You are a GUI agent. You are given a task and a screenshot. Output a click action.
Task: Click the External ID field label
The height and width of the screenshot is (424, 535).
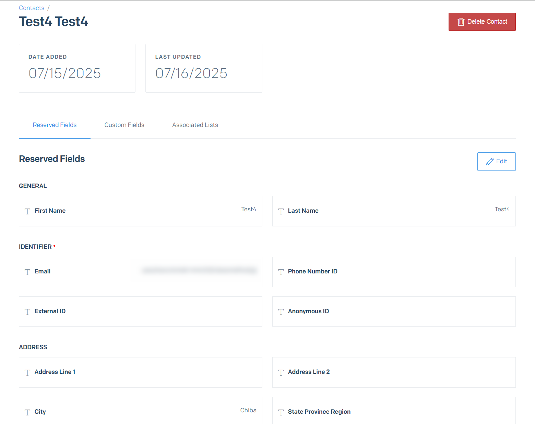pyautogui.click(x=50, y=311)
